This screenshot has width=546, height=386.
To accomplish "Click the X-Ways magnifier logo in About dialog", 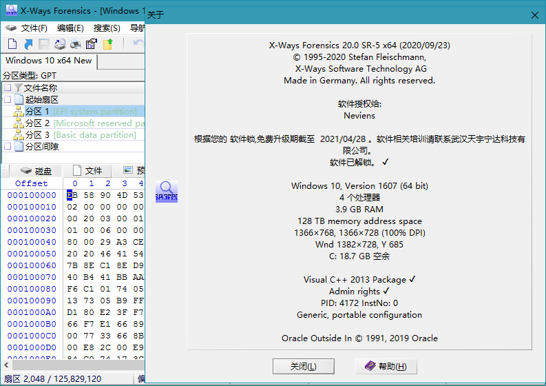I will coord(167,192).
